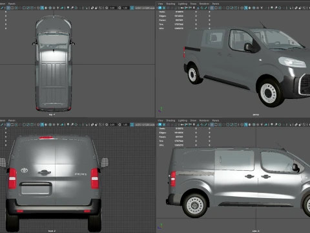Viewport: 310px width, 233px height.
Task: Toggle Film Gate in persp panel toolbar
Action: [x=216, y=8]
